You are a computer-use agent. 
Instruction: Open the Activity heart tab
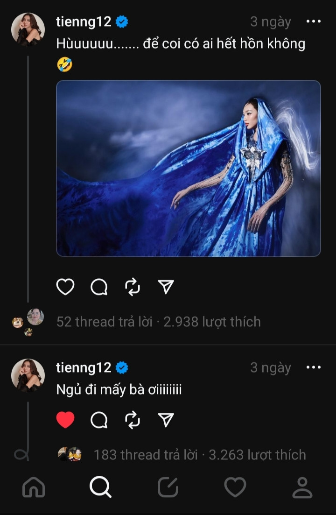235,487
